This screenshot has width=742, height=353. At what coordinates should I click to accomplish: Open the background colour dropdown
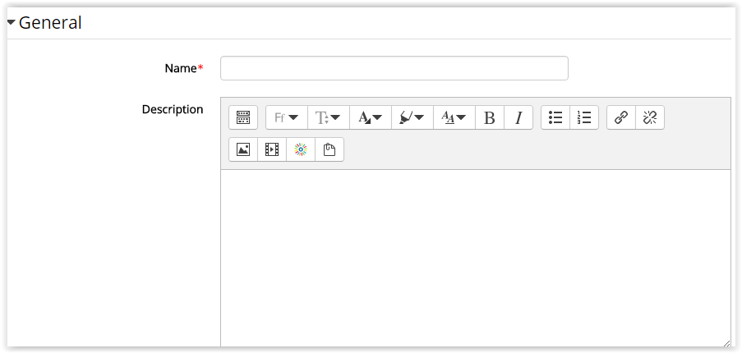412,117
